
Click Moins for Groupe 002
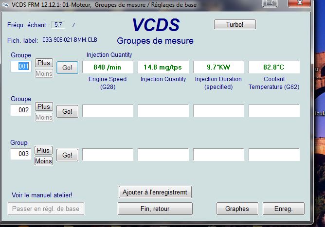coord(44,117)
